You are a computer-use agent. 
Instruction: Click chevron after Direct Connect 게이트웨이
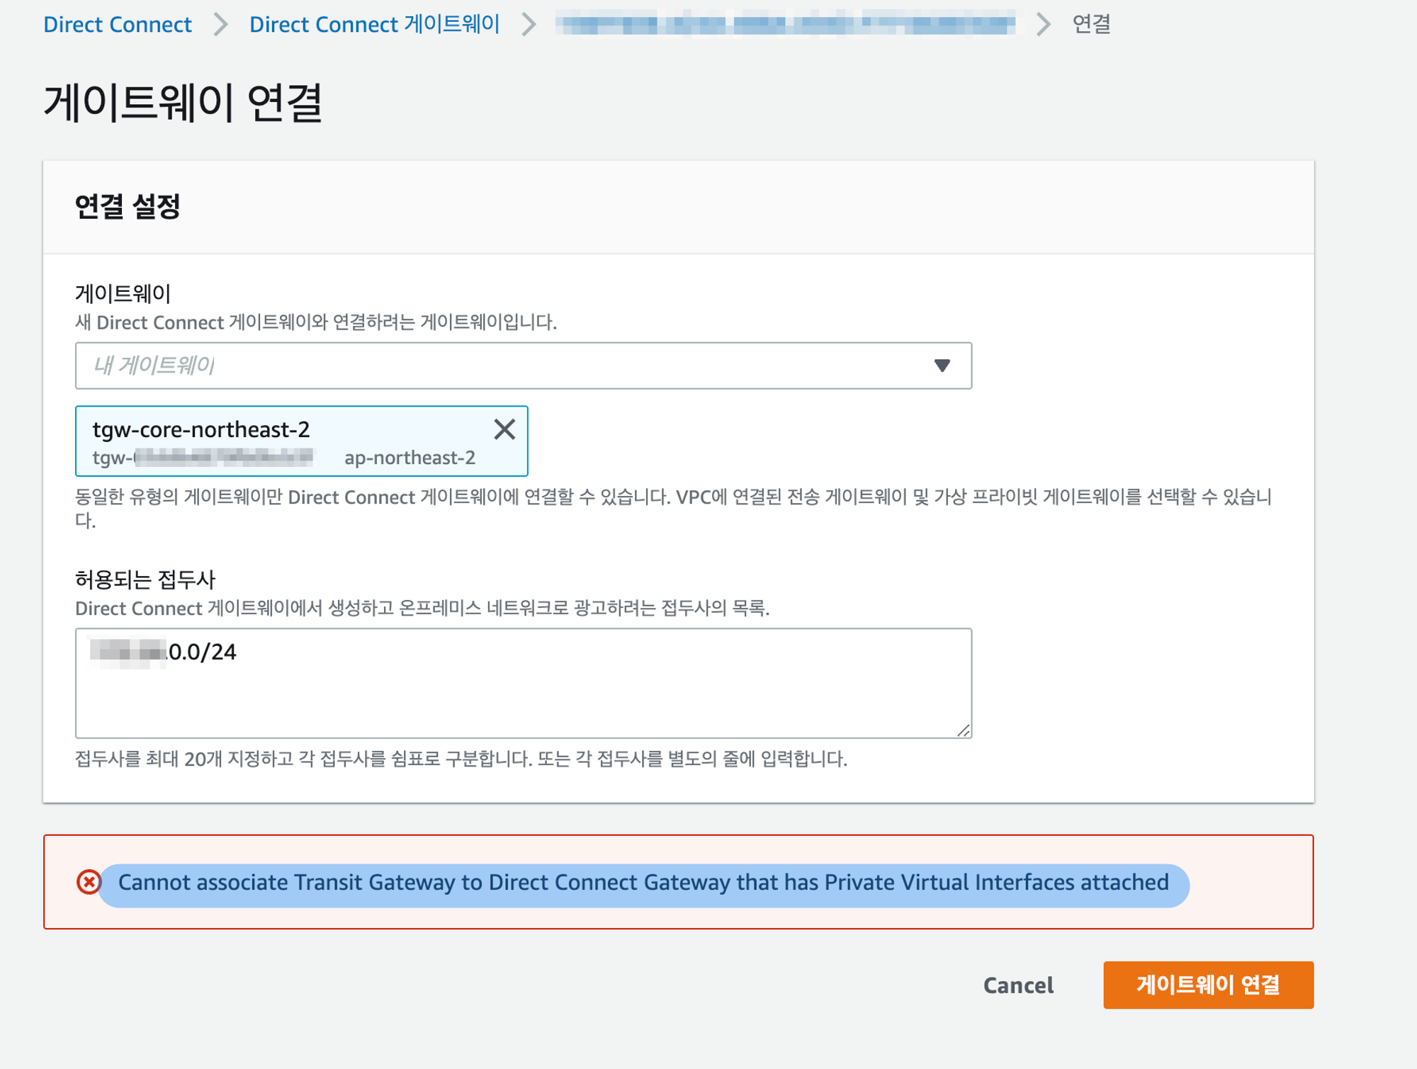click(x=529, y=25)
